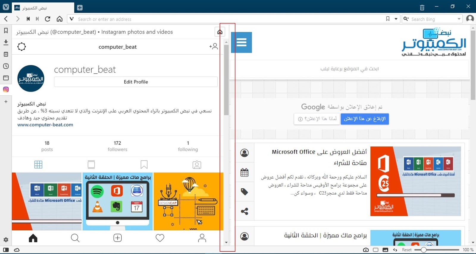
Task: Expand the address bar dropdown arrow
Action: 396,19
